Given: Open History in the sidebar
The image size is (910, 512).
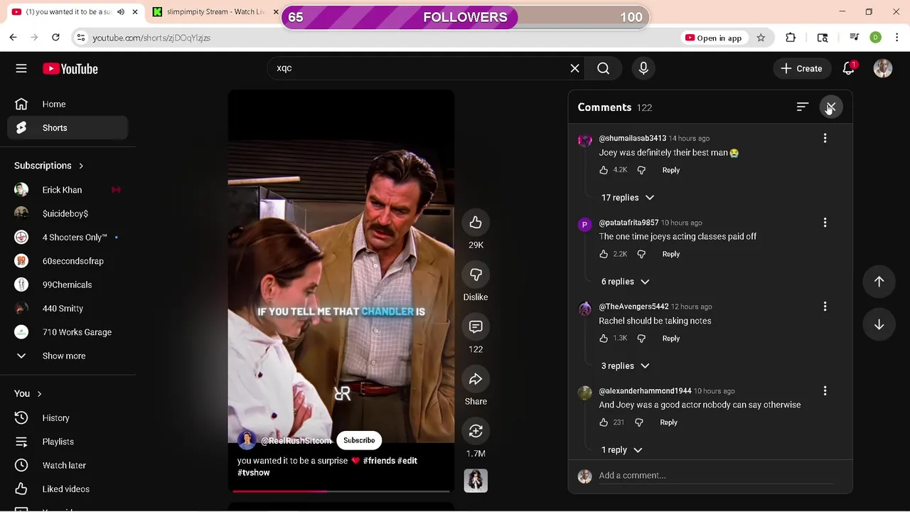Looking at the screenshot, I should 68,418.
